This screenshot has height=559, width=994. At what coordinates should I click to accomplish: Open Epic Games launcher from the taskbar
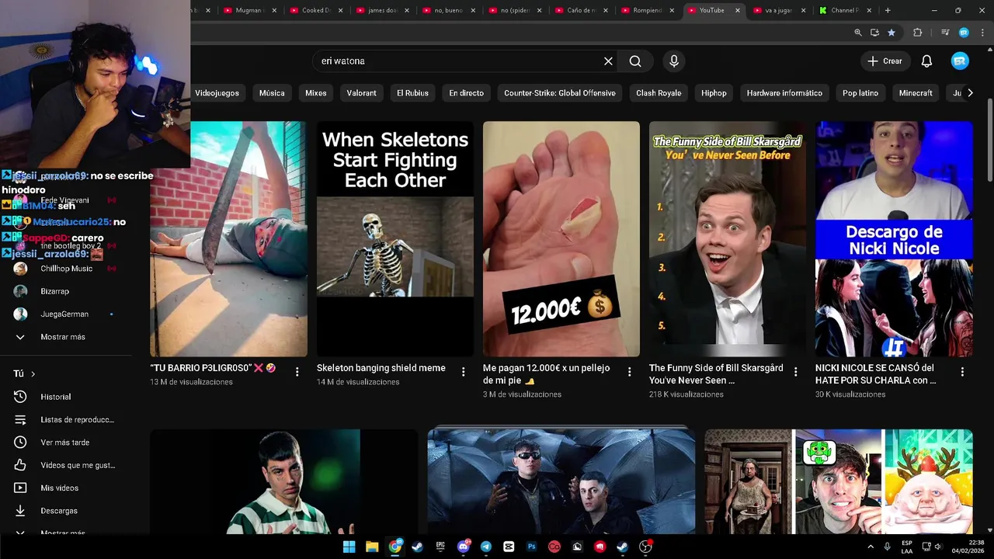click(x=440, y=547)
